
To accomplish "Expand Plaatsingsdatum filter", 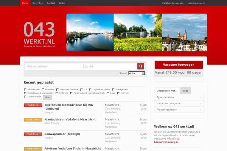I will click(x=179, y=110).
